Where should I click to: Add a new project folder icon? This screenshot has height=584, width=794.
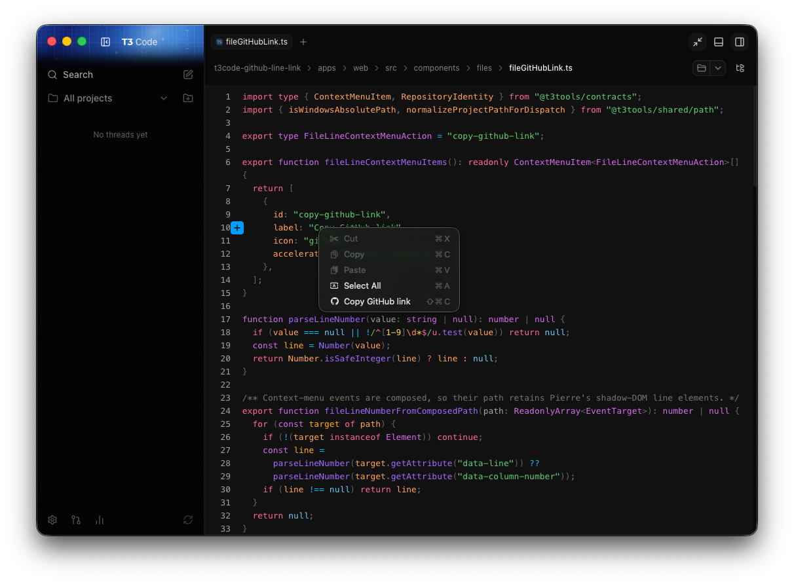point(188,98)
